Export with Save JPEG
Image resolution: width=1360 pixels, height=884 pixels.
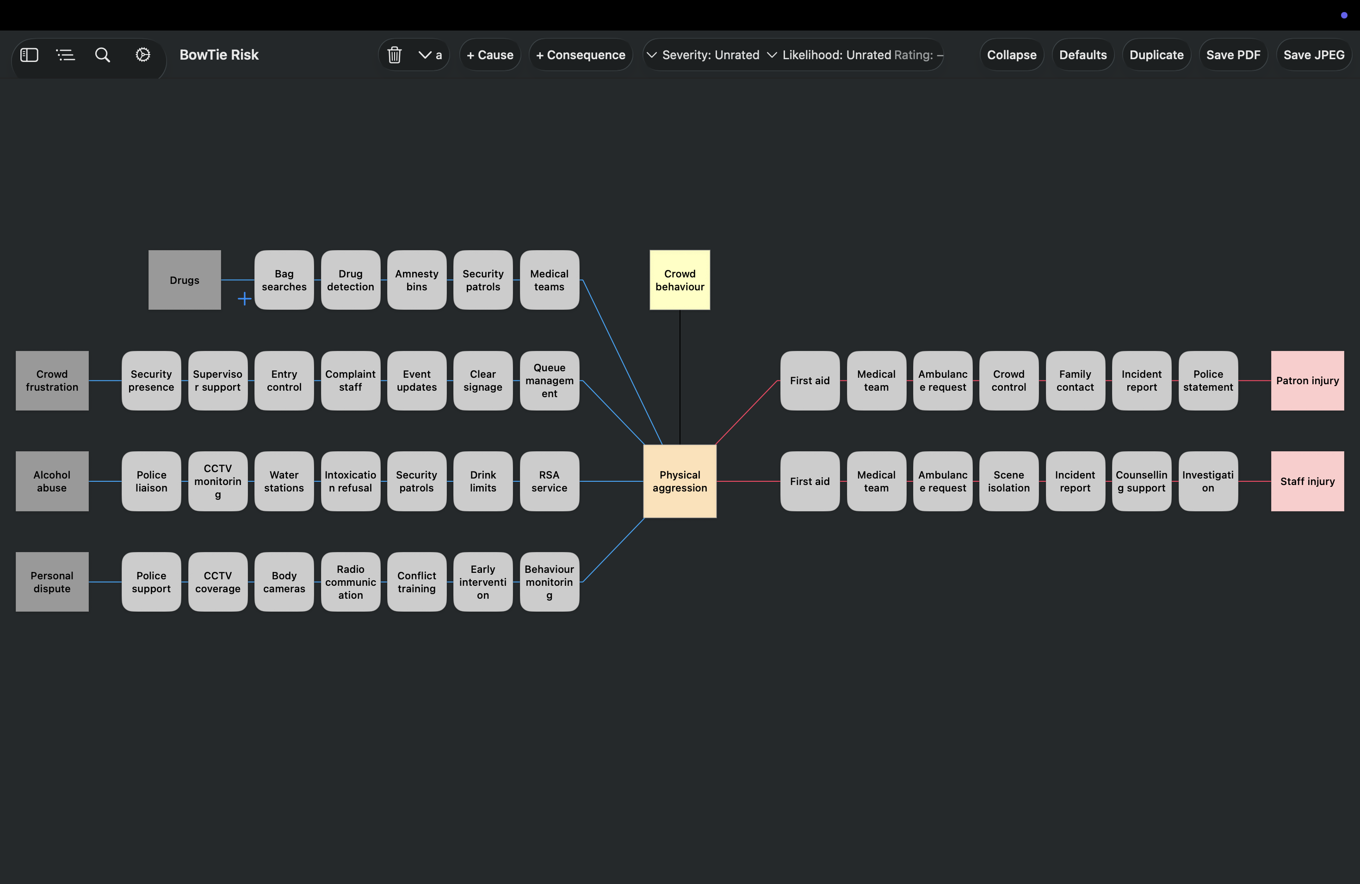click(1314, 55)
